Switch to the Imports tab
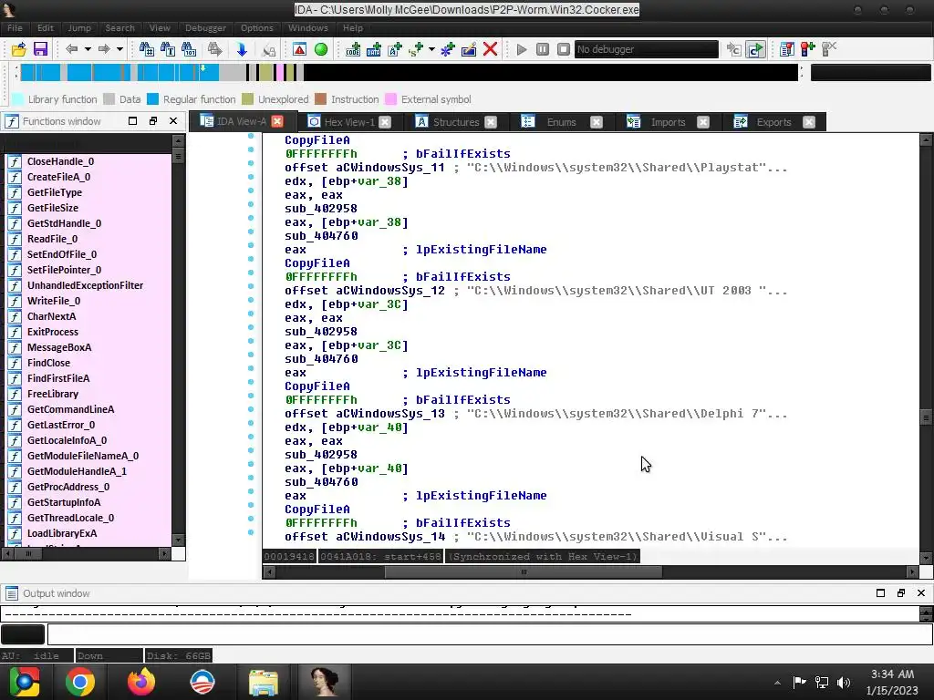Image resolution: width=934 pixels, height=700 pixels. coord(668,122)
